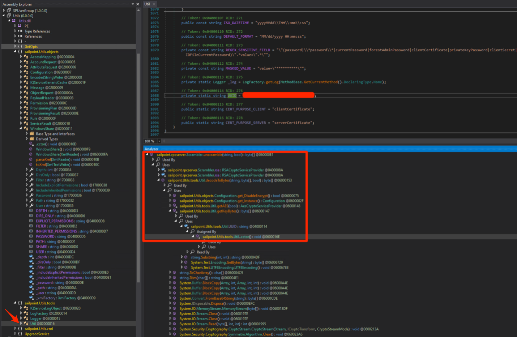The width and height of the screenshot is (517, 338).
Task: Click the Scrambler.unscramble method icon in Analyzer
Action: (151, 155)
